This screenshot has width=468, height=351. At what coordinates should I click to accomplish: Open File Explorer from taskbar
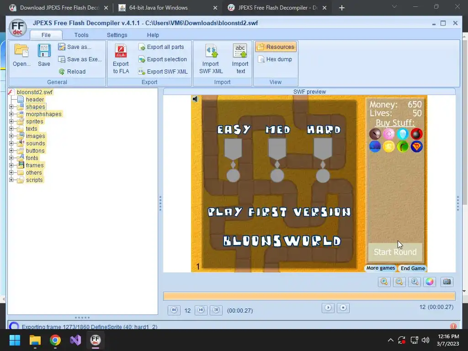click(35, 340)
